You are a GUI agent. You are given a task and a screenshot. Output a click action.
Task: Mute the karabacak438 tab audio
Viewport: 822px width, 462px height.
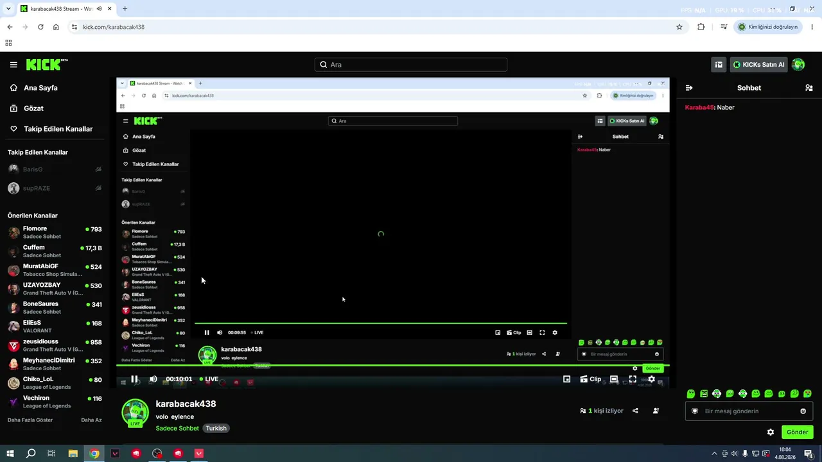tap(99, 9)
